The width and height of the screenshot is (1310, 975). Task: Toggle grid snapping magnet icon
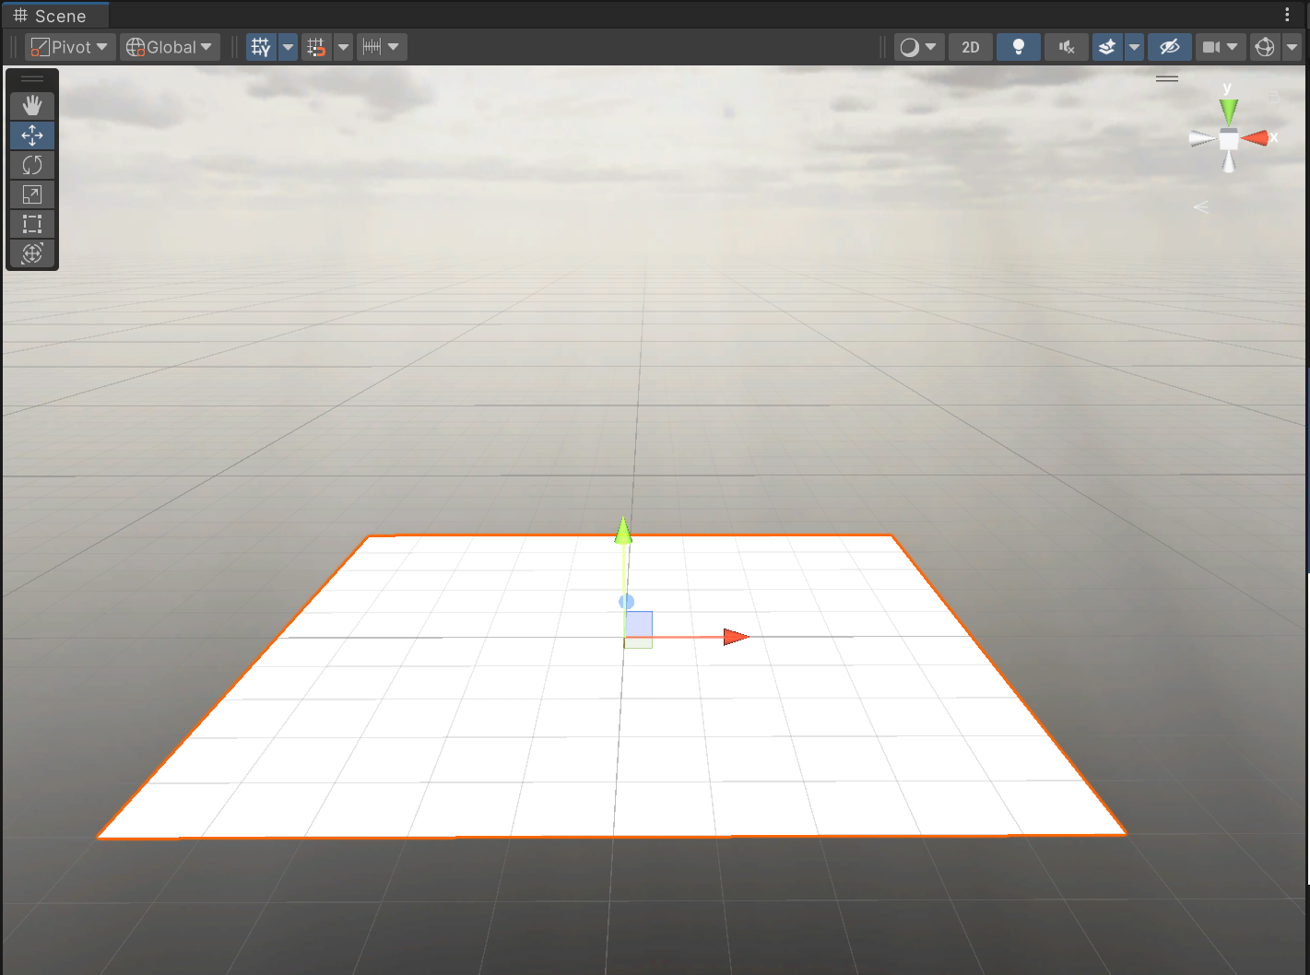pyautogui.click(x=316, y=47)
